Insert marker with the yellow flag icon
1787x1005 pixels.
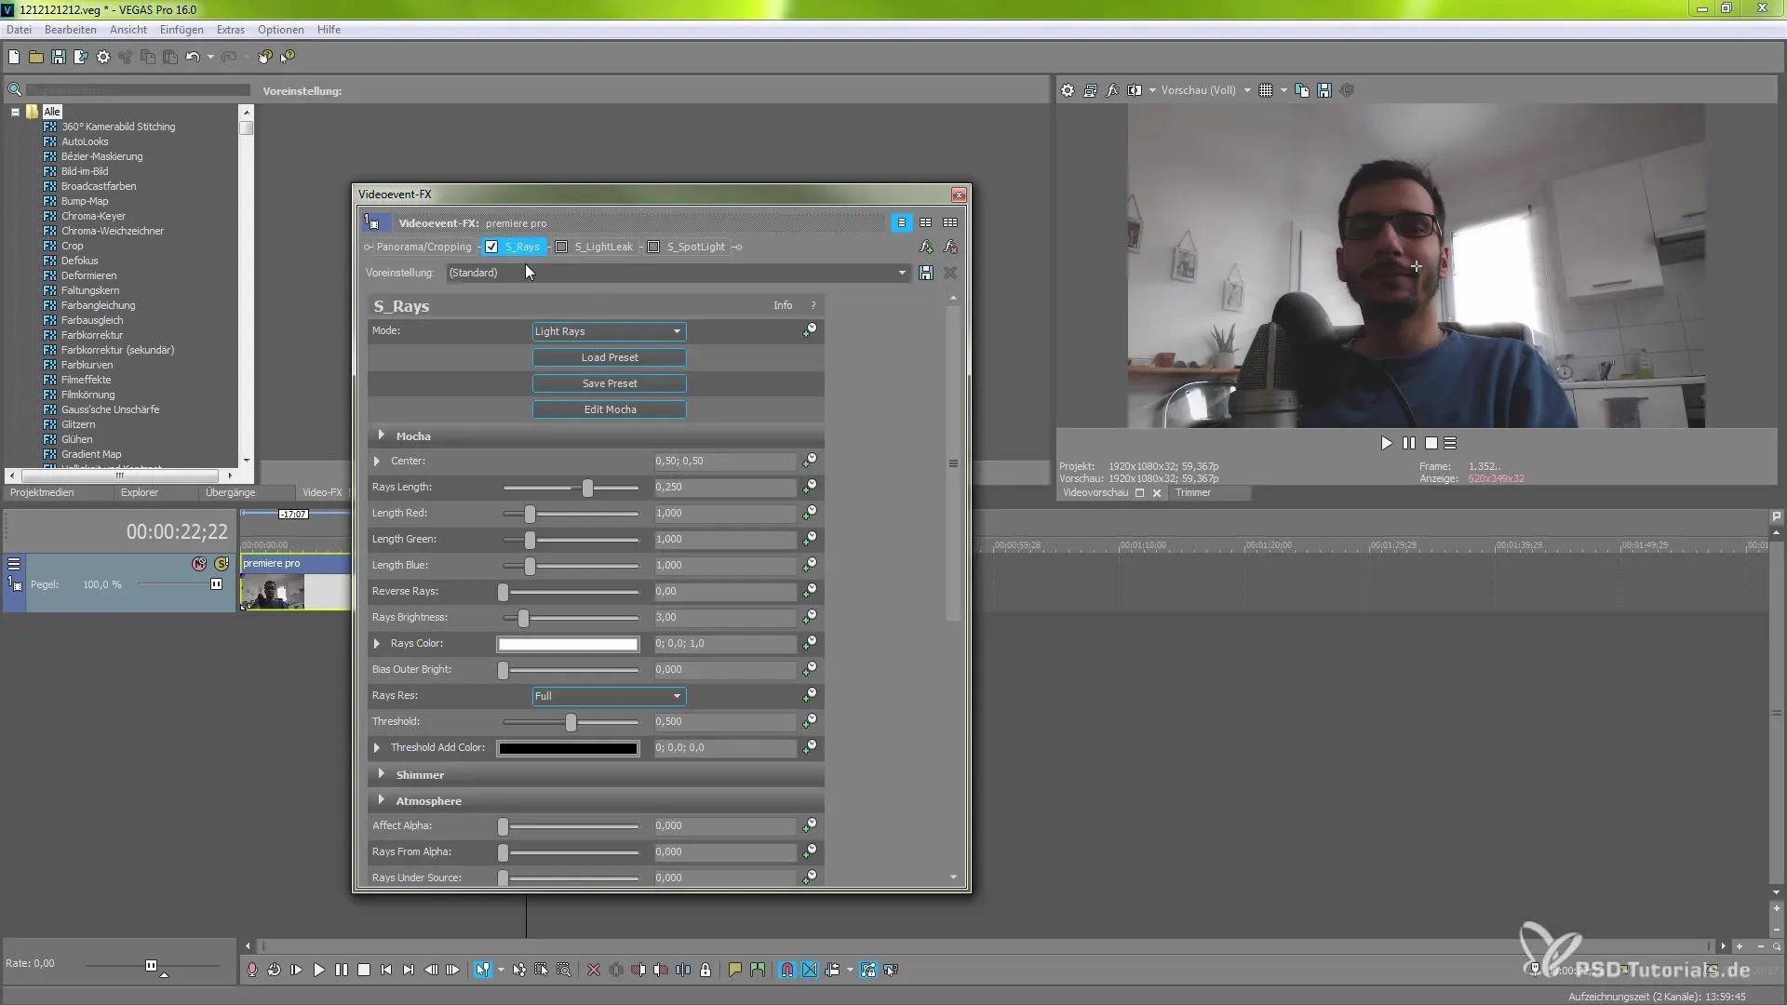click(735, 970)
